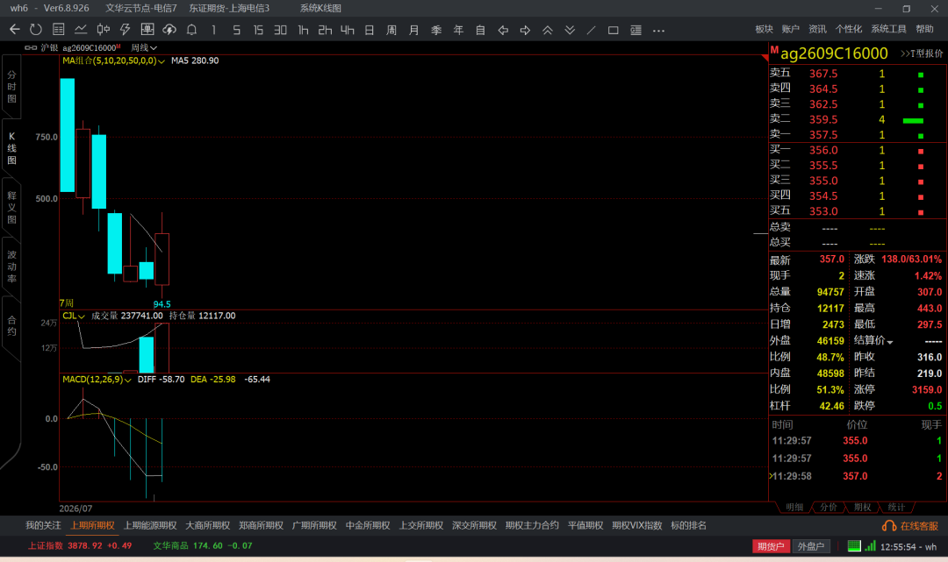Open the 标的排名 bottom tab
Viewport: 948px width, 562px height.
click(x=688, y=525)
